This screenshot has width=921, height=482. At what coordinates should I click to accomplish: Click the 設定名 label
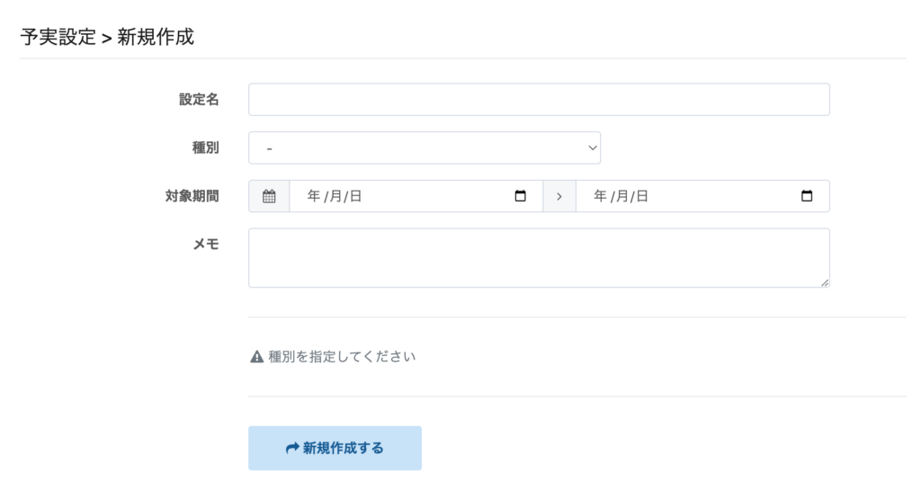tap(199, 100)
